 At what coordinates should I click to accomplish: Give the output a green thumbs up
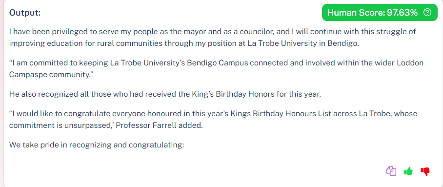pyautogui.click(x=408, y=171)
